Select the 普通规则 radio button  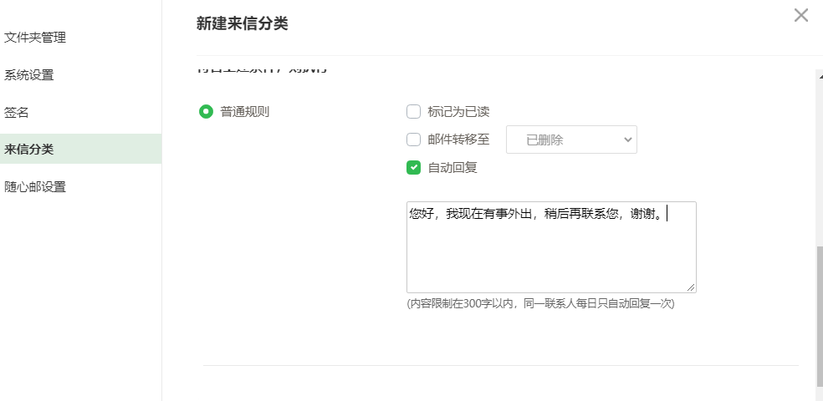pyautogui.click(x=206, y=111)
